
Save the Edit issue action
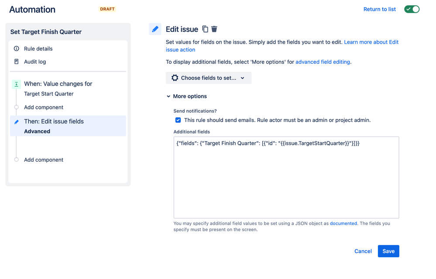388,251
